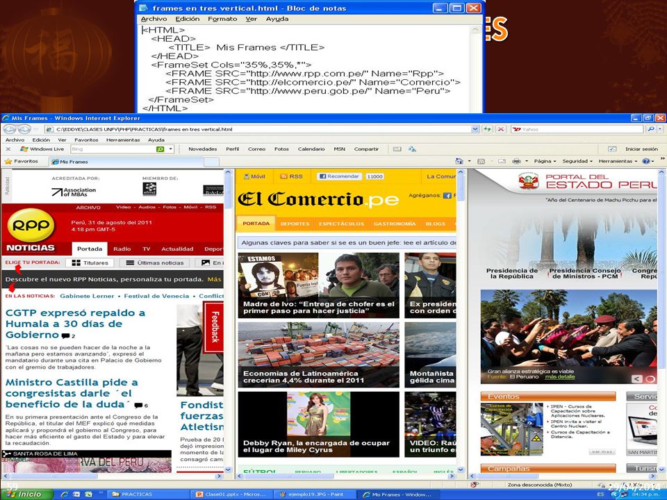The image size is (667, 500).
Task: Click the Home icon in IE command bar
Action: point(459,161)
